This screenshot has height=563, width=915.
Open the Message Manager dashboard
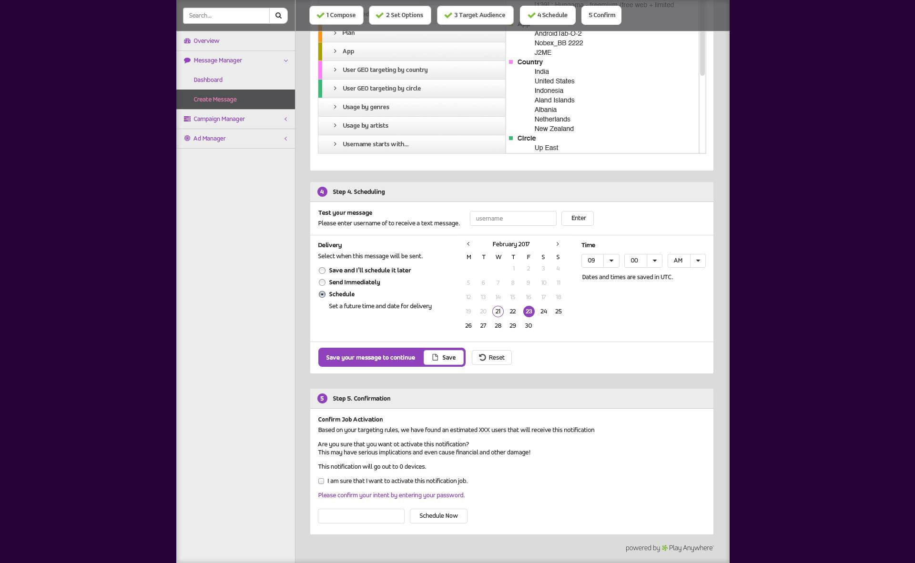click(x=207, y=79)
